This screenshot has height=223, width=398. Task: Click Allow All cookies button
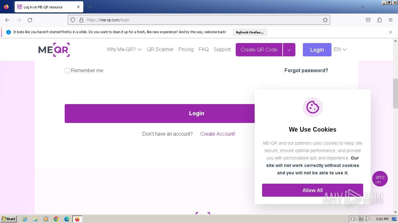[312, 190]
